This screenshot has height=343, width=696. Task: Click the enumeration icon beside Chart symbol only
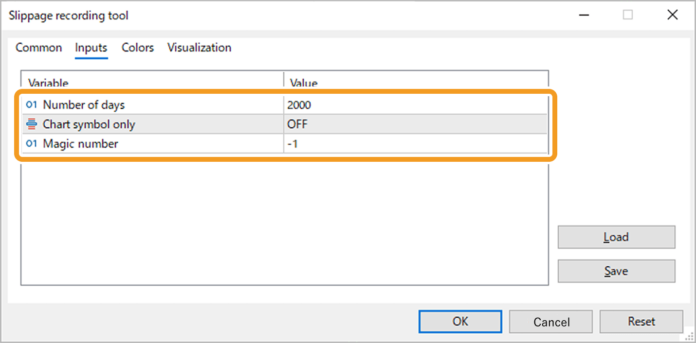31,124
